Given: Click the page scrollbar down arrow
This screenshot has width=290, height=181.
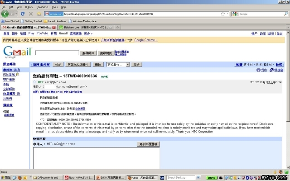Looking at the screenshot, I should pyautogui.click(x=288, y=167).
